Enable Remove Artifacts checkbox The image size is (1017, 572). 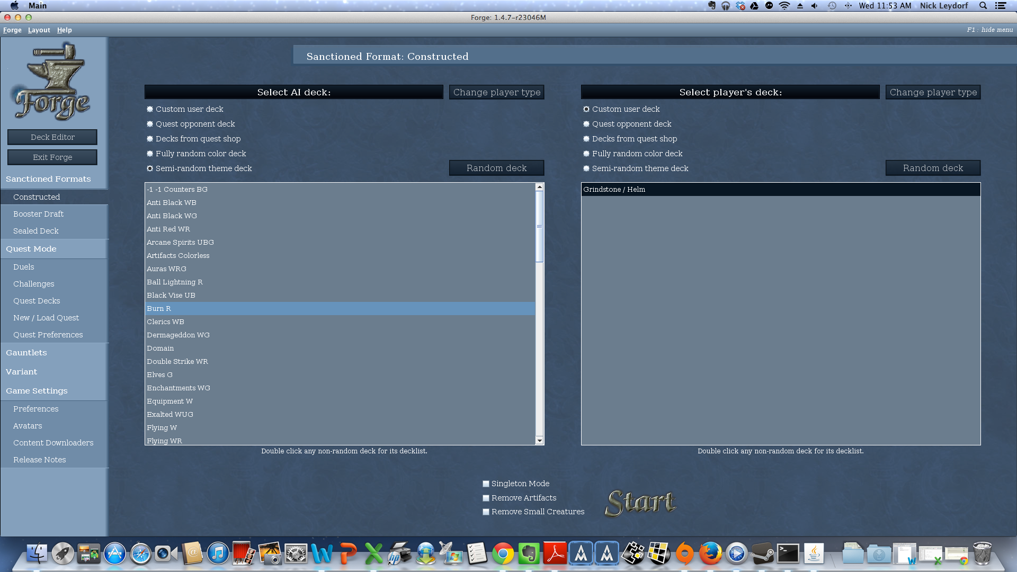(486, 498)
